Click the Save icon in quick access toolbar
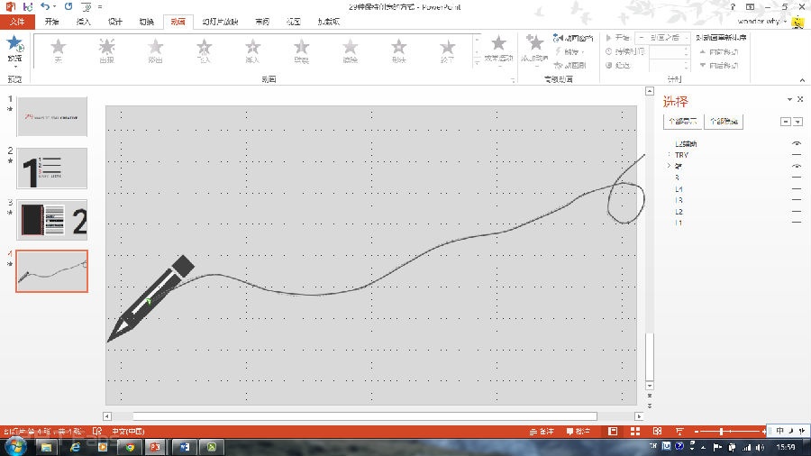The width and height of the screenshot is (811, 456). click(x=28, y=6)
